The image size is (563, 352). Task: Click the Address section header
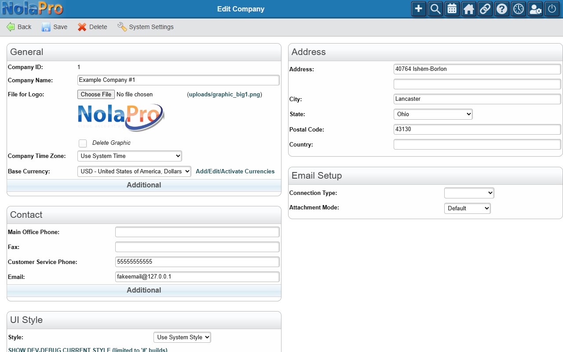(x=425, y=52)
